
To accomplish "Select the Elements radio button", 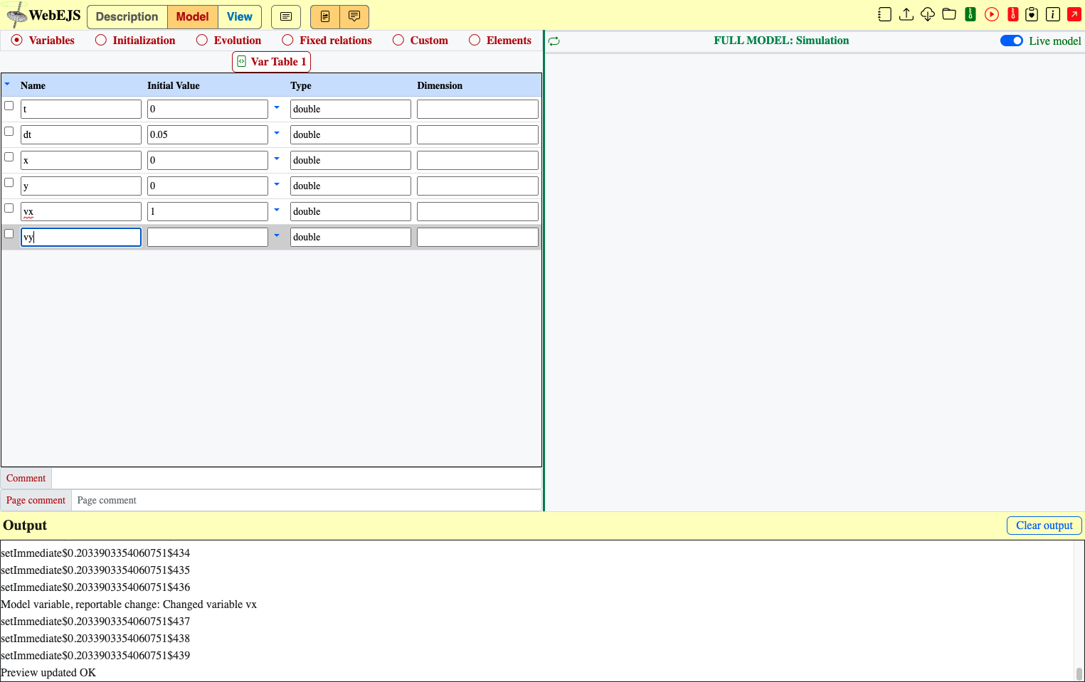I will [x=475, y=41].
